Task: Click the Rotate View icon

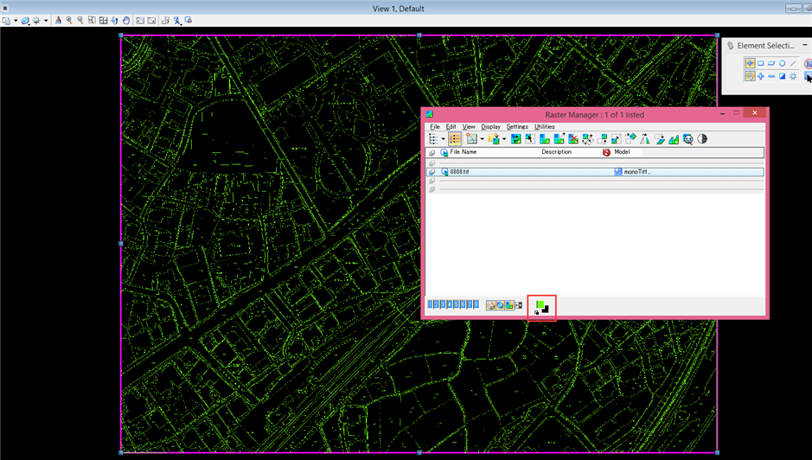Action: [x=114, y=20]
